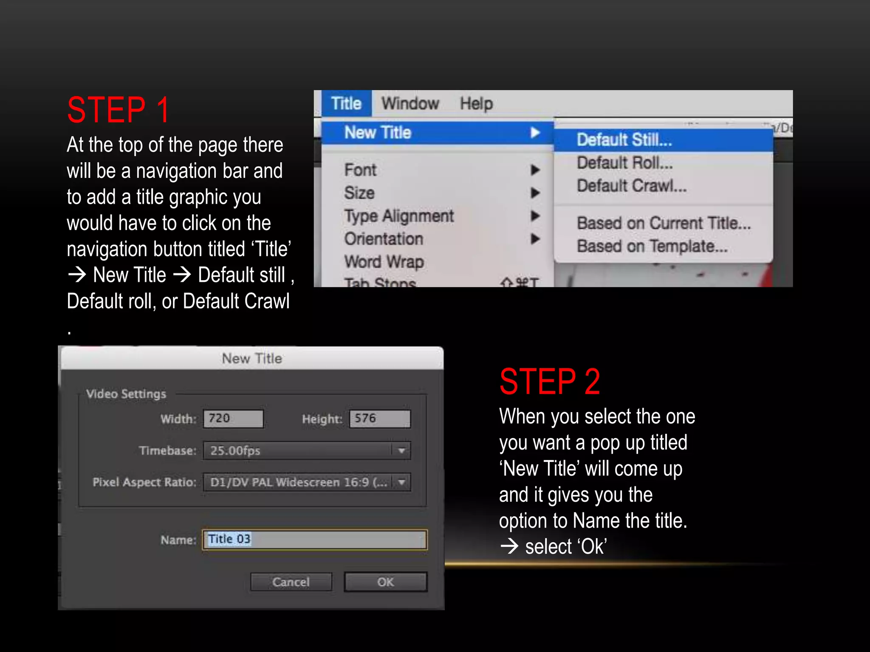The image size is (870, 652).
Task: Choose Default Still from submenu
Action: point(624,140)
